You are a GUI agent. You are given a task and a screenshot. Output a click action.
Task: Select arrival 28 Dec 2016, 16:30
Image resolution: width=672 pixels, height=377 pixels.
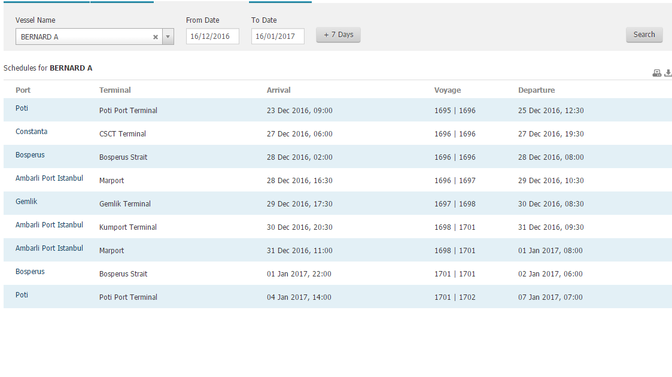point(300,180)
